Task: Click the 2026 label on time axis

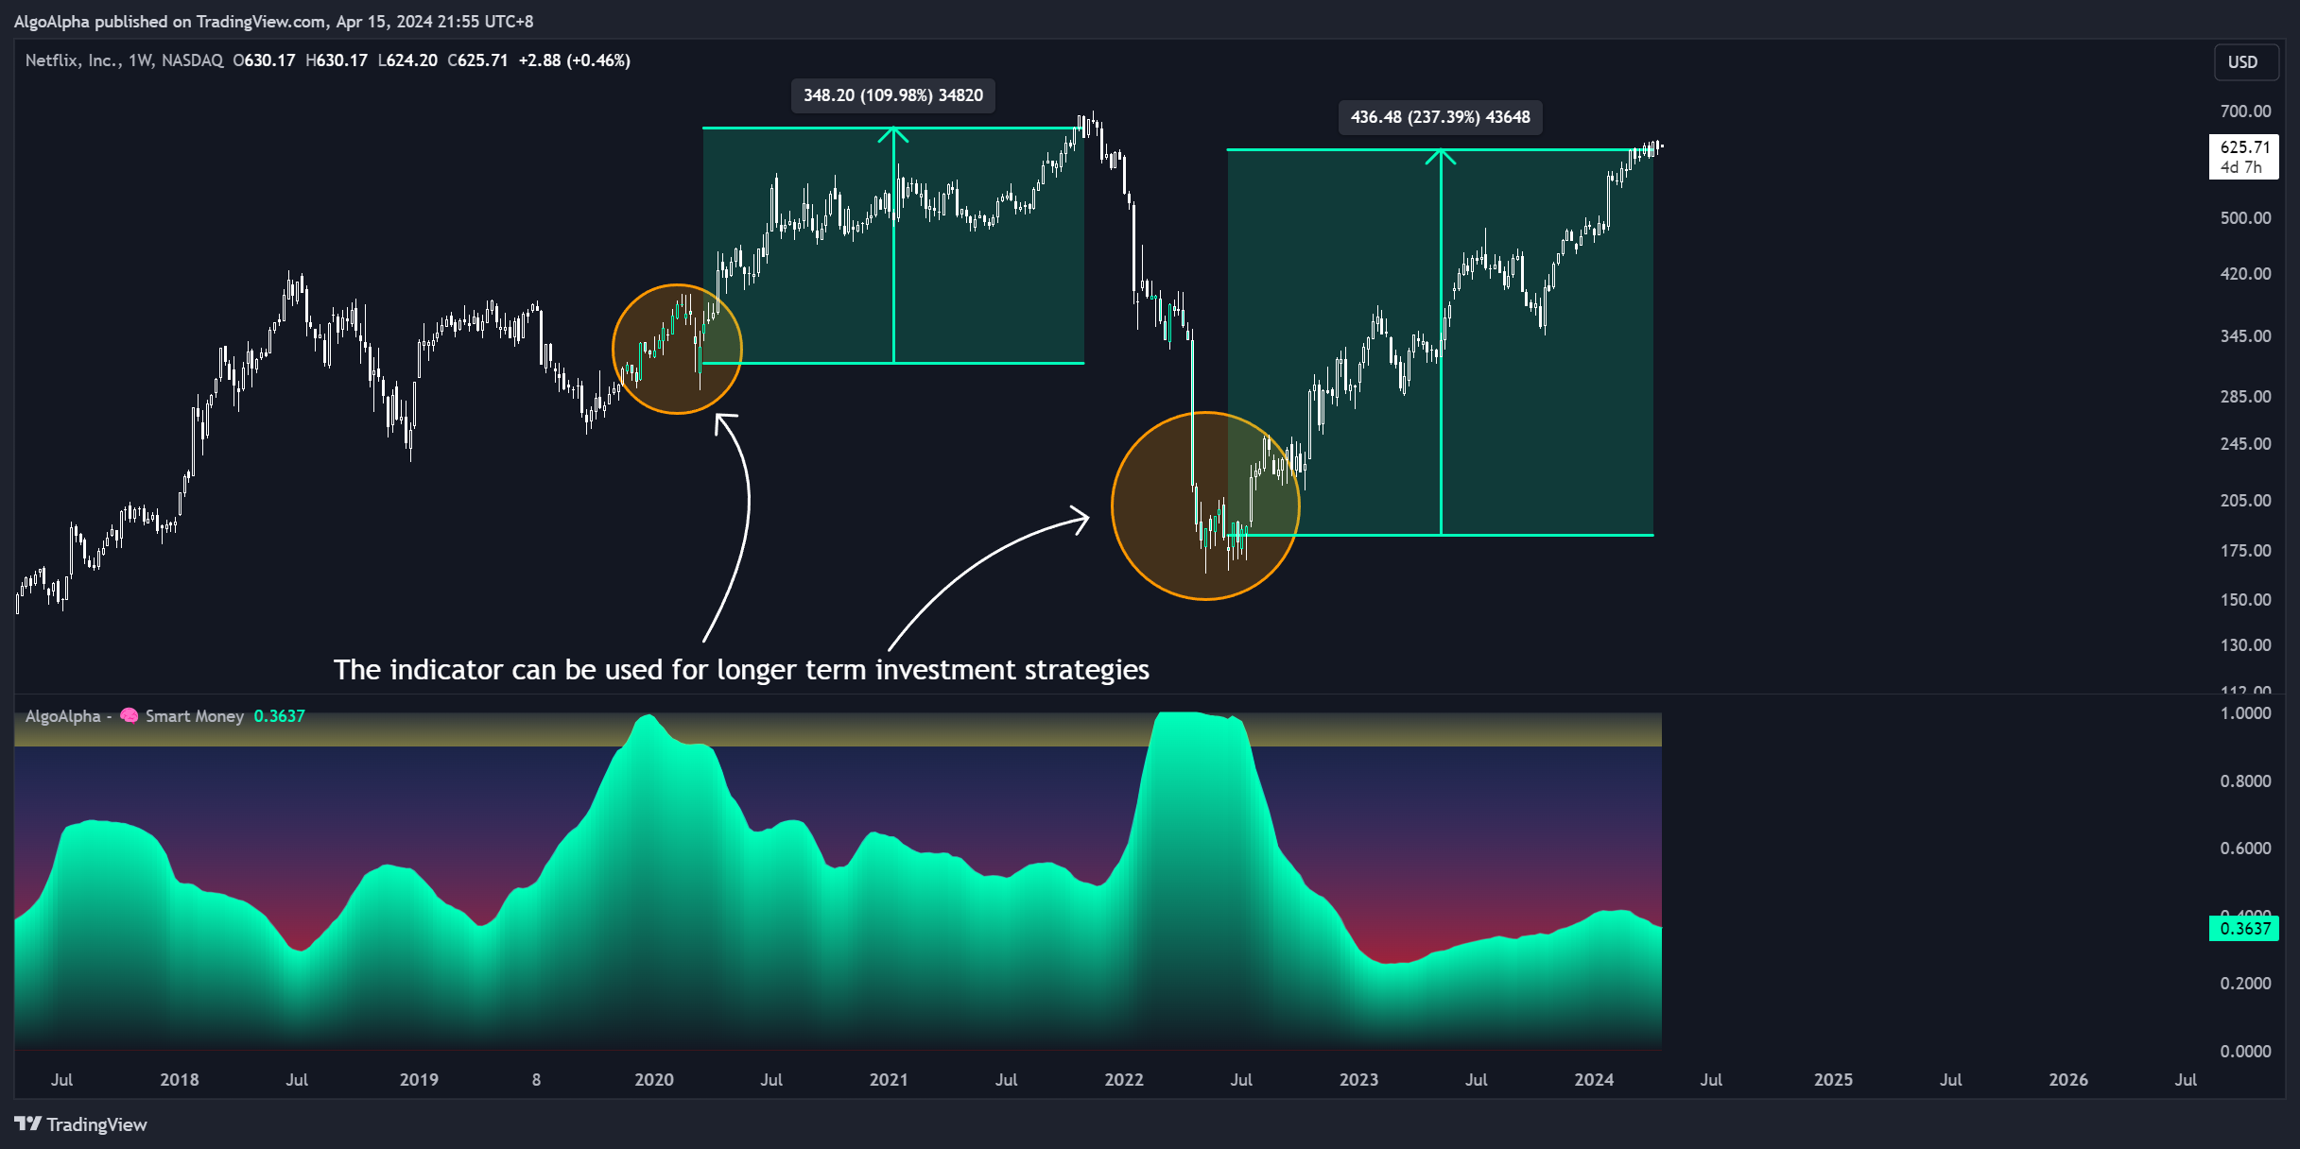Action: coord(2068,1079)
